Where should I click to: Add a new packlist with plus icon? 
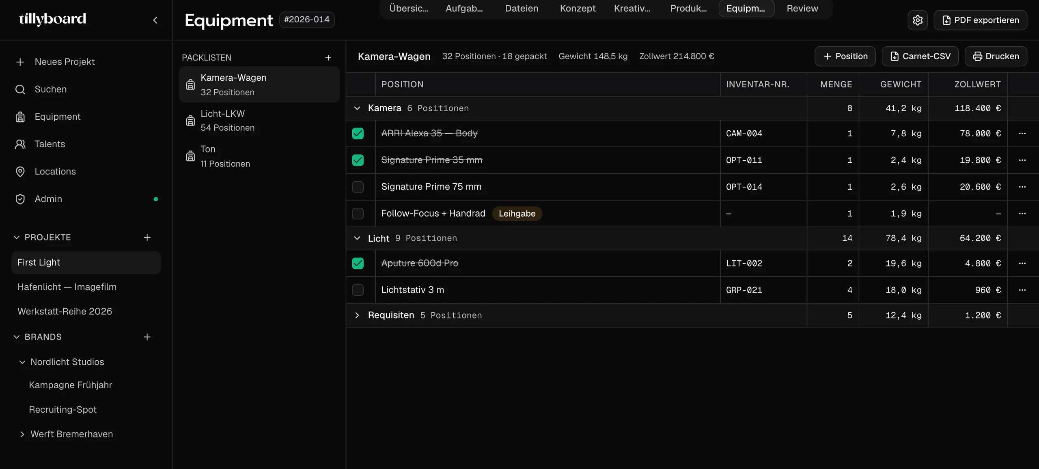[x=328, y=58]
